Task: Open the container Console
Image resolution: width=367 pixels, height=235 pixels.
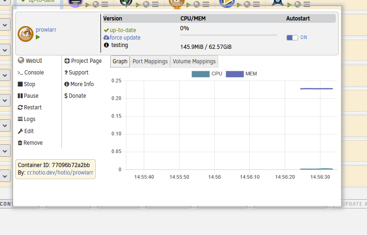Action: [x=31, y=73]
